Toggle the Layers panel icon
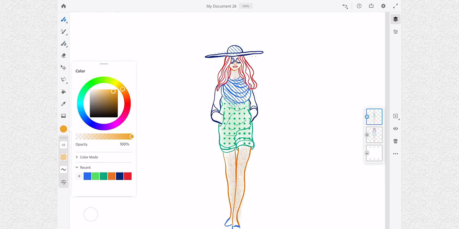 tap(396, 19)
